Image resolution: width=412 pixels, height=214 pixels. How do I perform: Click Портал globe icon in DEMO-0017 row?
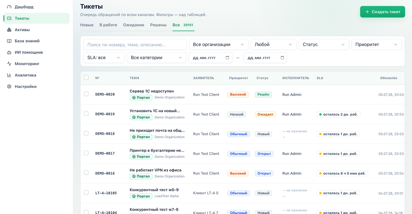pyautogui.click(x=134, y=157)
